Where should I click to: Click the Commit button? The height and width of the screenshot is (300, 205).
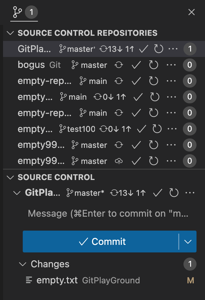pyautogui.click(x=103, y=242)
